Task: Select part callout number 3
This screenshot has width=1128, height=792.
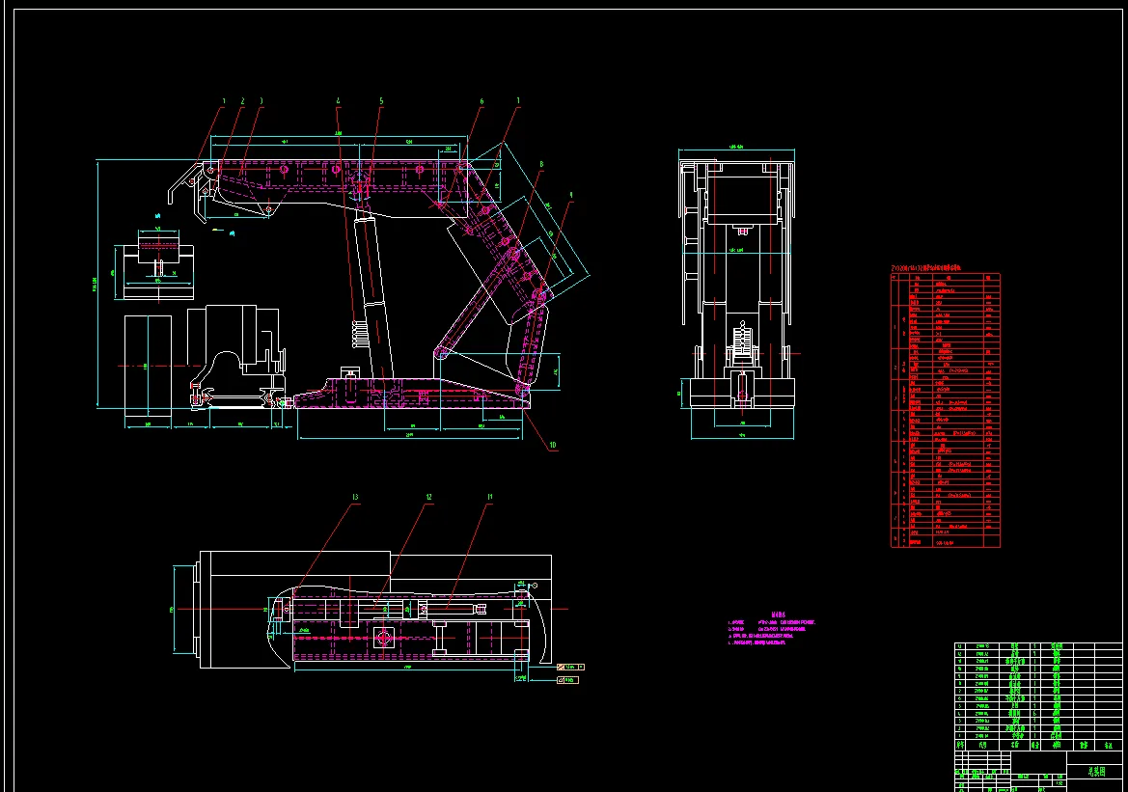Action: pos(261,101)
